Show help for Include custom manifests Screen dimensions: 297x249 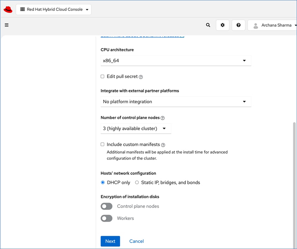pyautogui.click(x=163, y=145)
